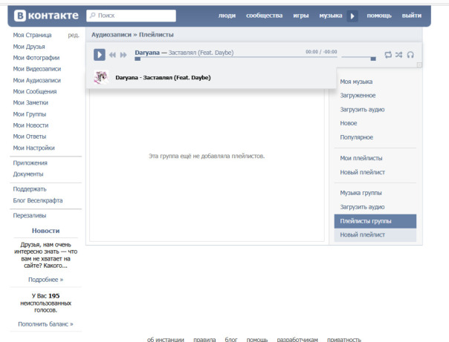Click Поддержать link

pos(30,189)
